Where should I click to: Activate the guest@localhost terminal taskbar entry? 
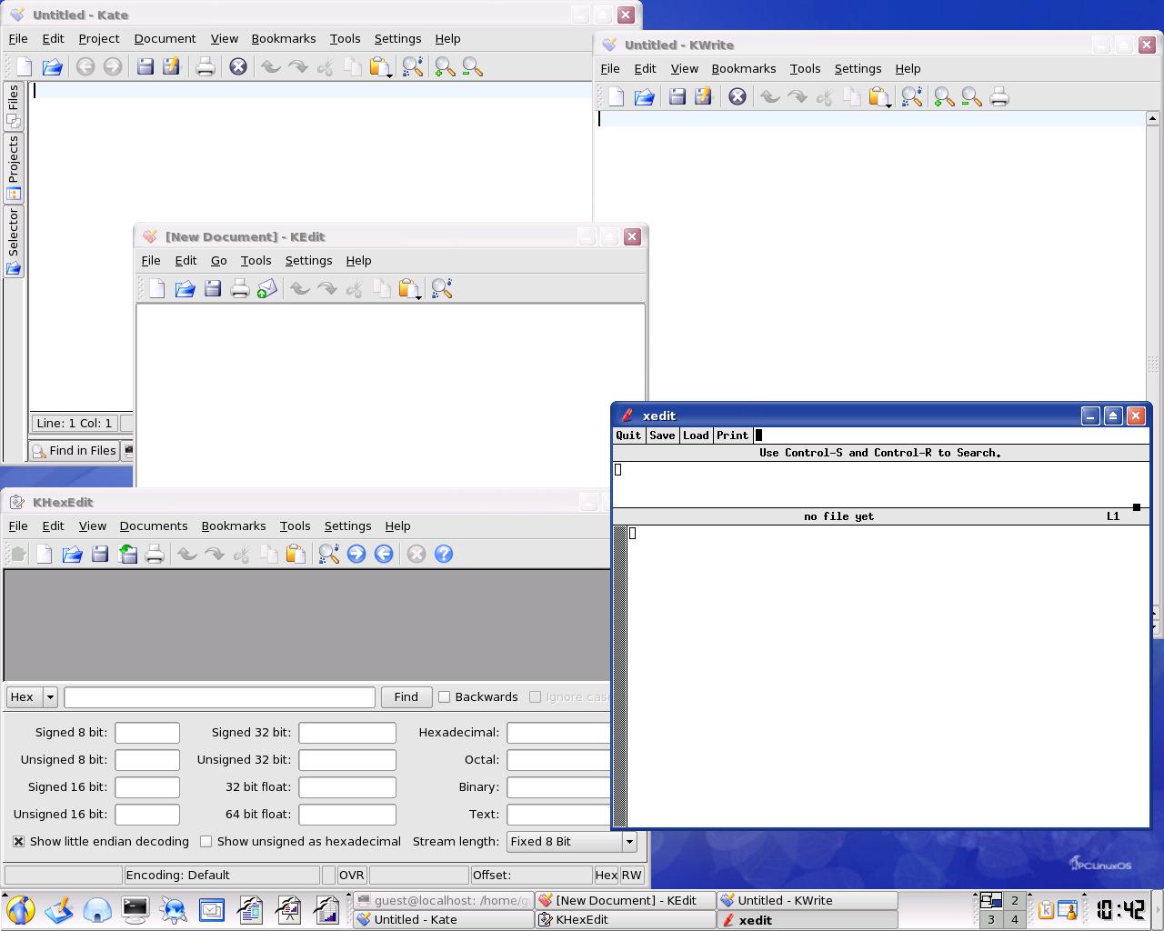tap(444, 900)
